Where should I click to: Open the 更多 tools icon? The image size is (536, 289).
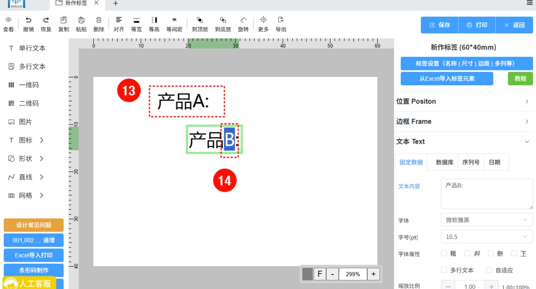tap(263, 20)
